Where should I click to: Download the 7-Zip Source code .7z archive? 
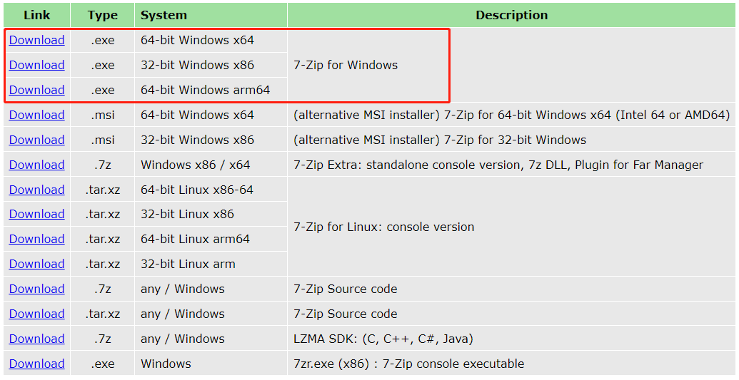36,289
